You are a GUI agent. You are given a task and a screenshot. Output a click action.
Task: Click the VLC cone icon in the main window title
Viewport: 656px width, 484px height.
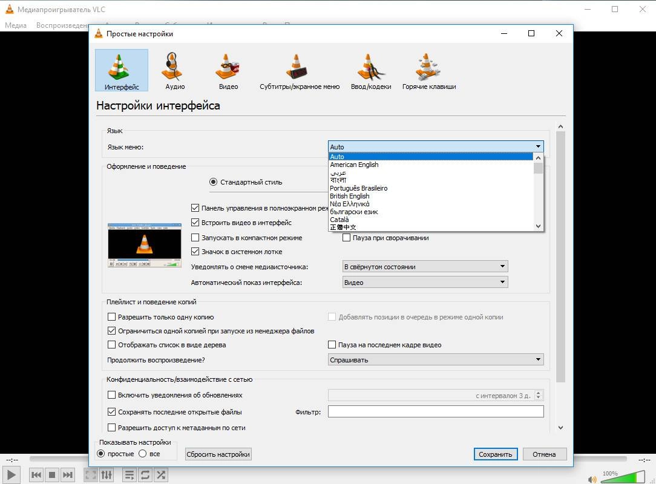pos(9,9)
